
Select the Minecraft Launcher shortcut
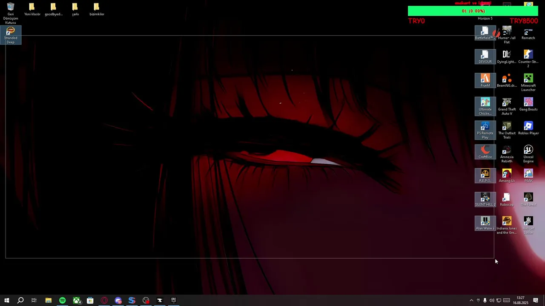[528, 82]
